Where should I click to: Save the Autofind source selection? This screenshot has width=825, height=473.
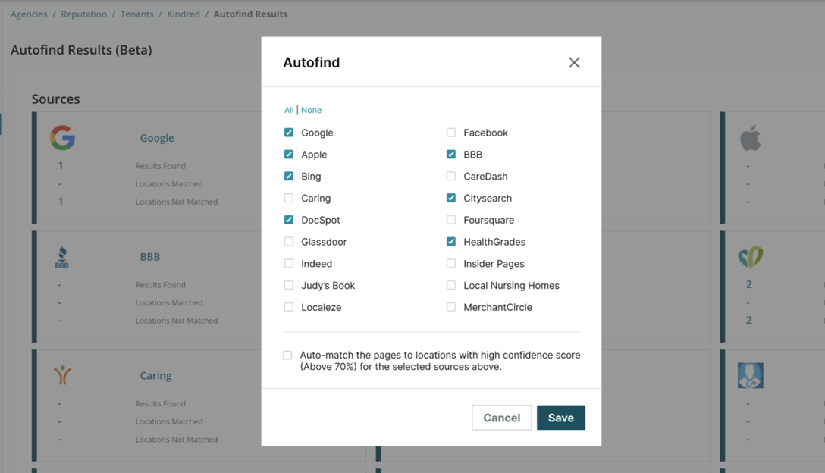[x=560, y=417]
